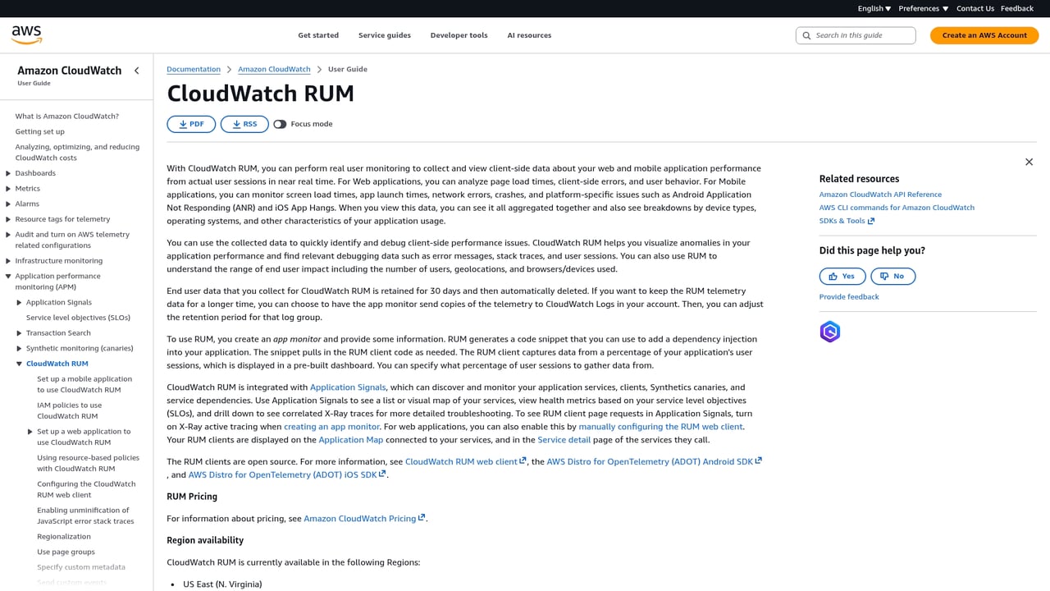Enable Focus mode
Image resolution: width=1050 pixels, height=591 pixels.
tap(280, 123)
